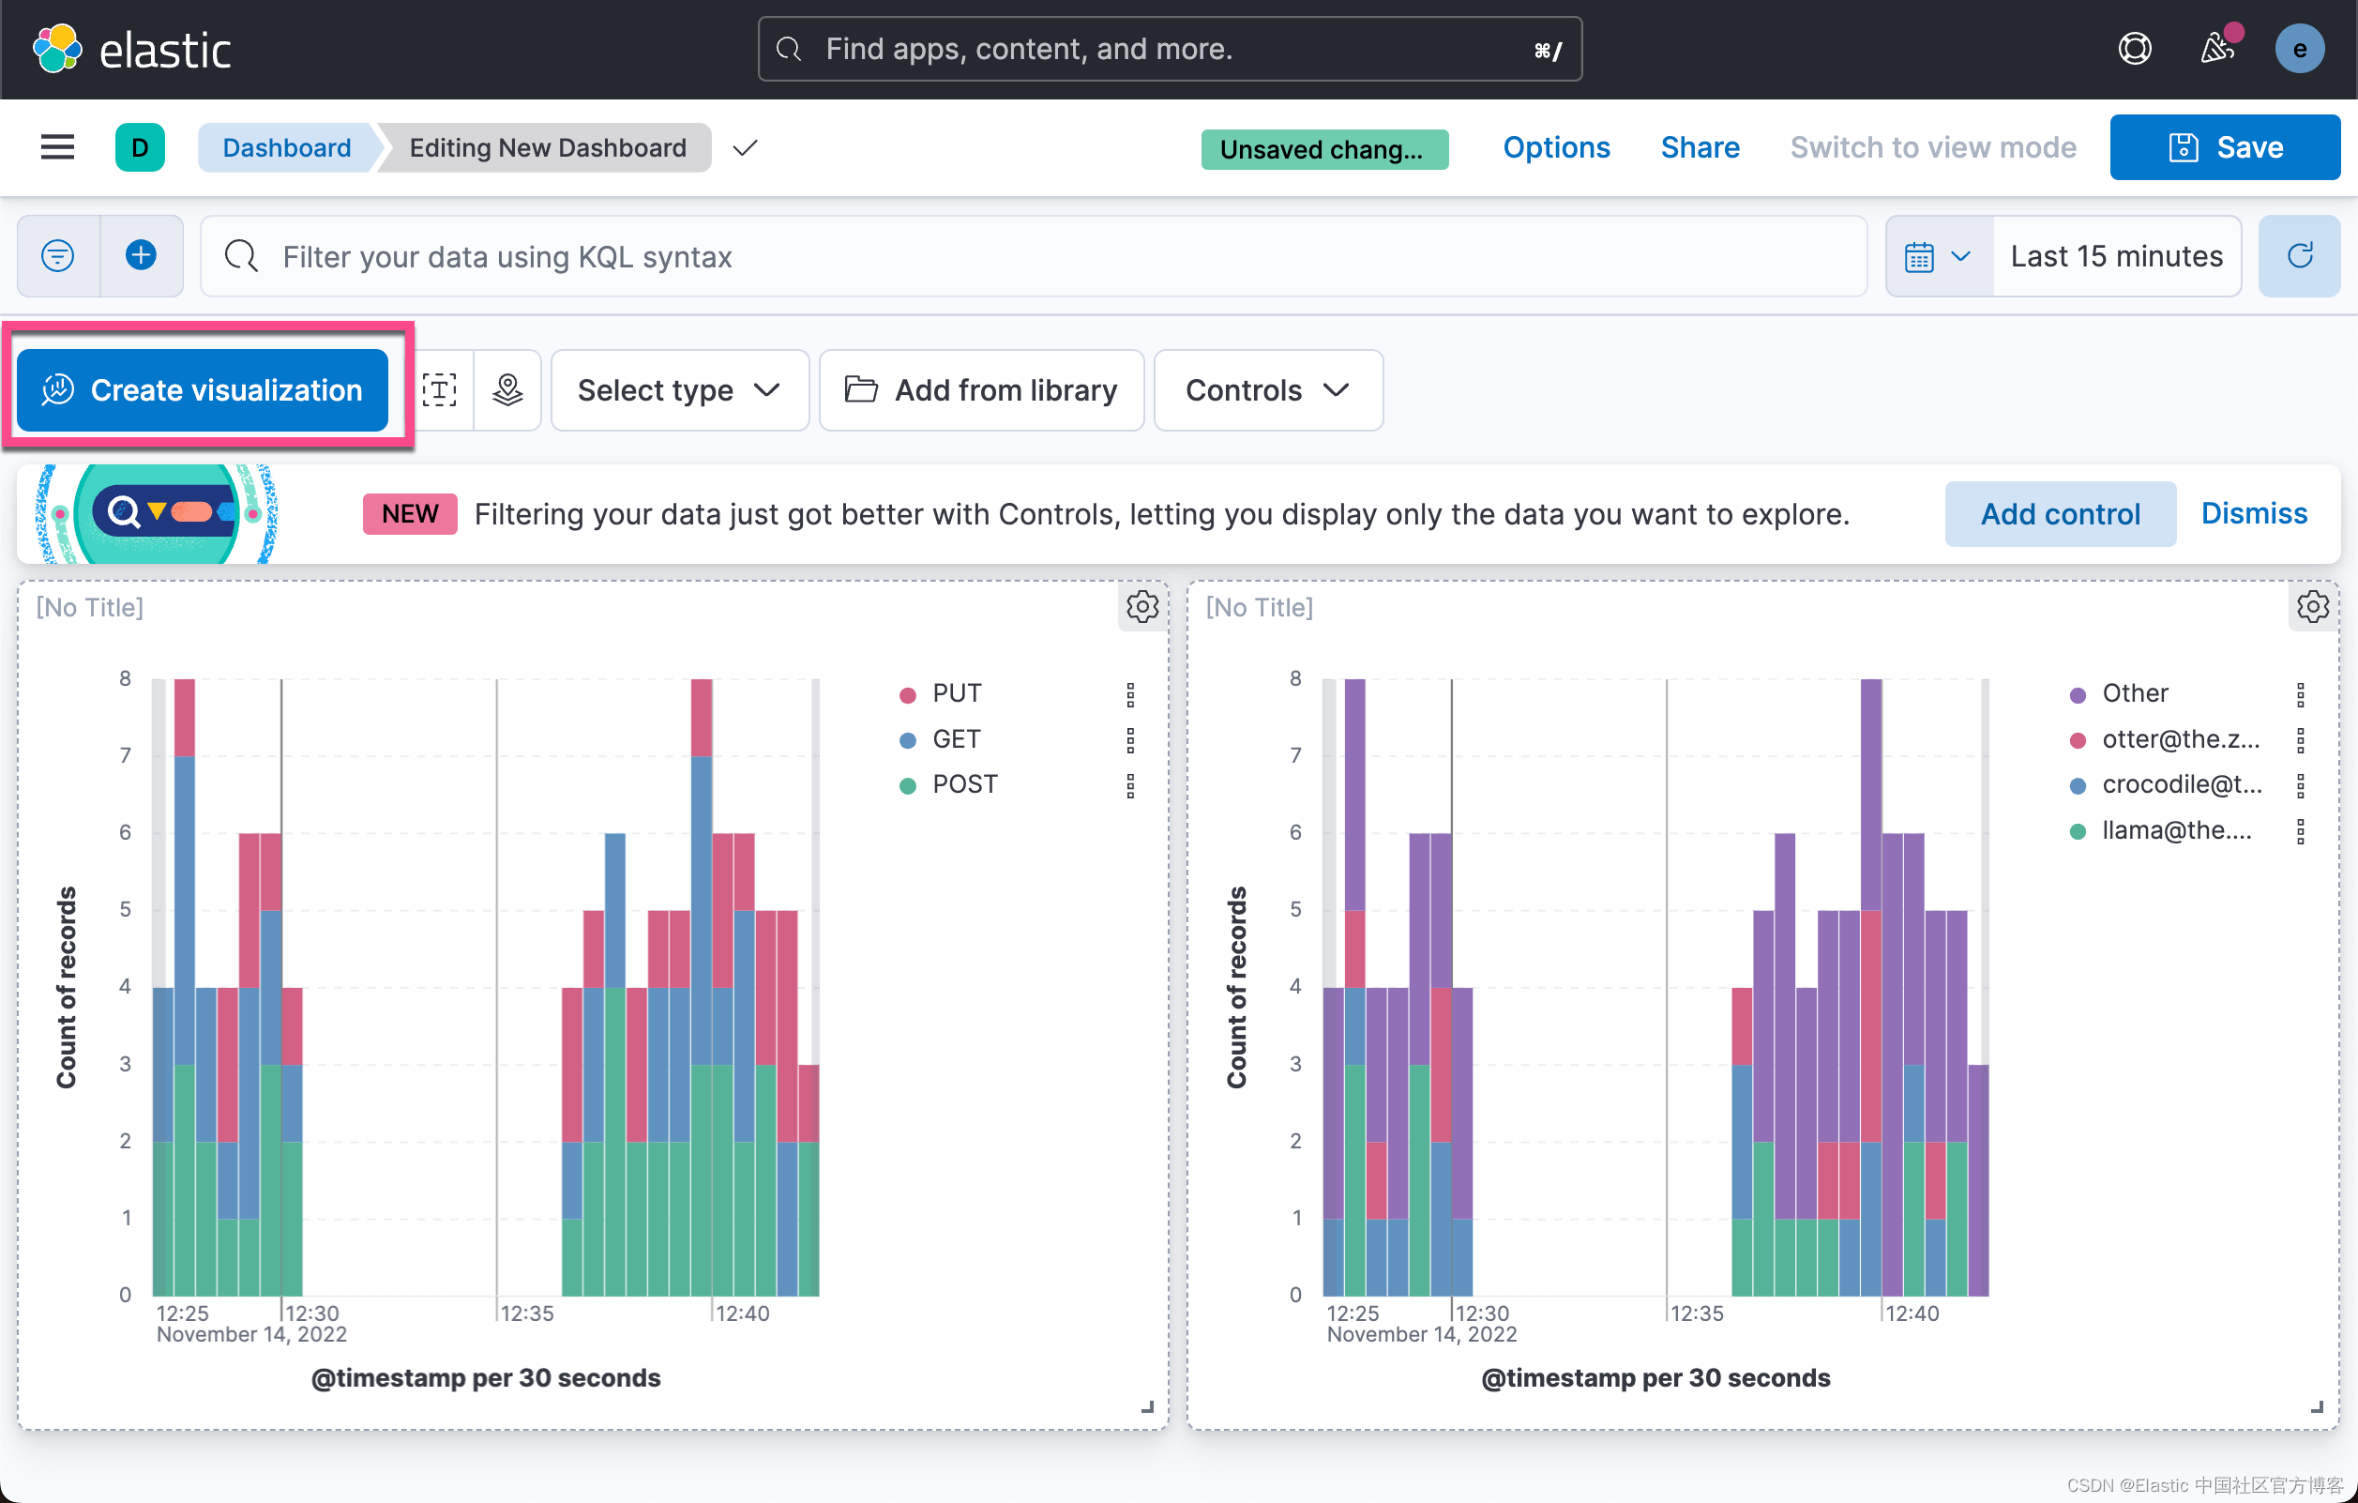Toggle the Other series legend item
The width and height of the screenshot is (2358, 1503).
click(x=2134, y=693)
